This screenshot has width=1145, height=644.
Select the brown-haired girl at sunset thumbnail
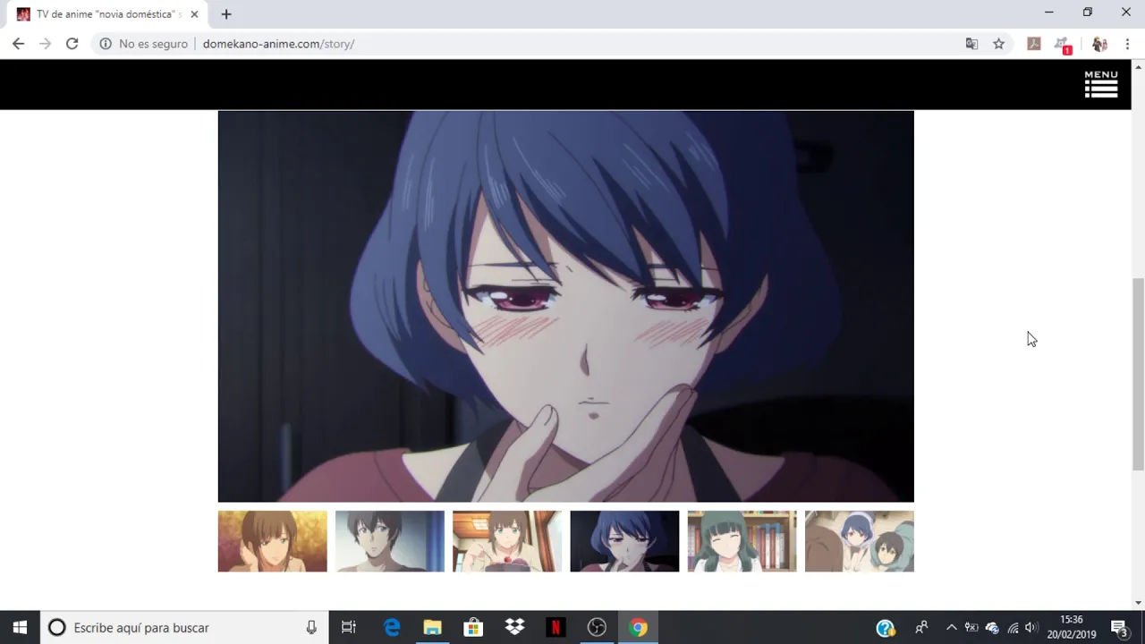(x=273, y=541)
